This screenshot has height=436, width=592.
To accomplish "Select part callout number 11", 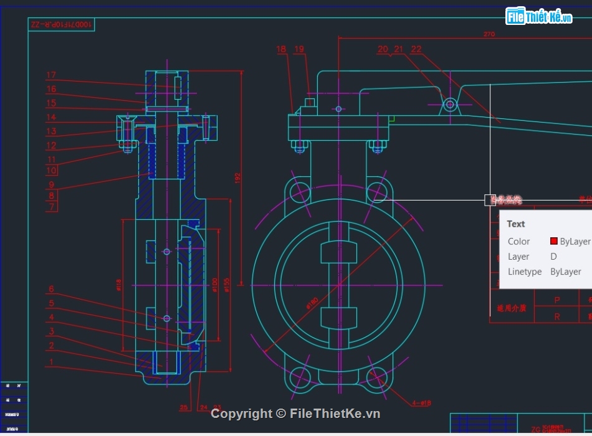I will pos(52,159).
